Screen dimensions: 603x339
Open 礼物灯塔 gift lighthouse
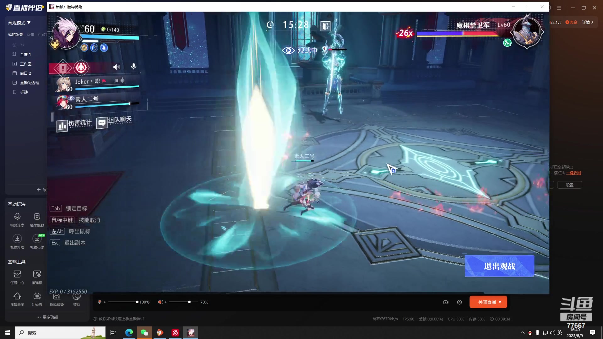click(17, 241)
